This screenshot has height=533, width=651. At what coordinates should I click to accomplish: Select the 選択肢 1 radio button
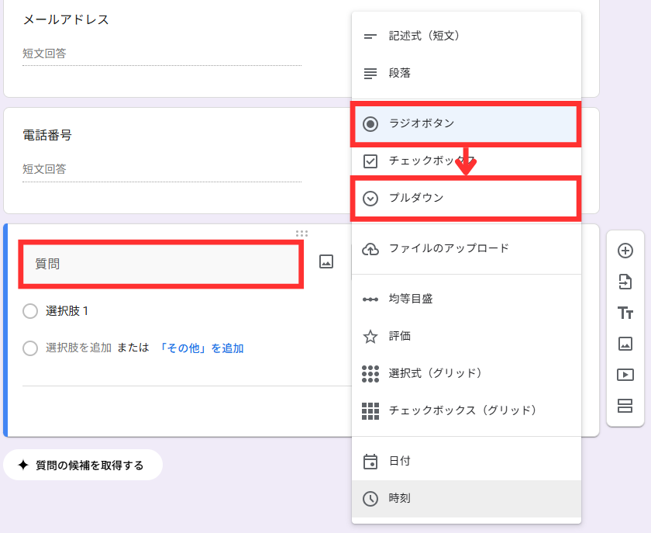pos(30,311)
